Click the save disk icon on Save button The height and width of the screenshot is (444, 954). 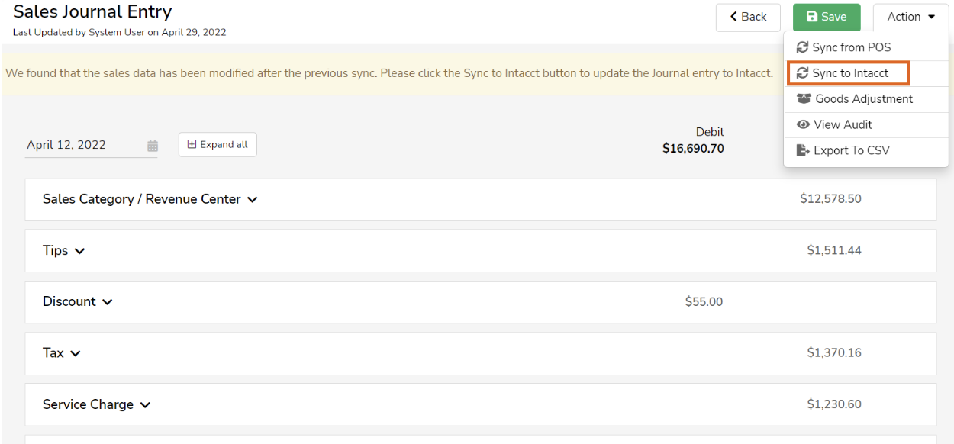pyautogui.click(x=813, y=16)
